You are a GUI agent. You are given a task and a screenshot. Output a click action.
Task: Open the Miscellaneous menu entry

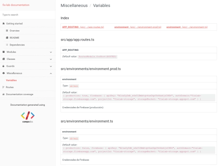point(14,73)
